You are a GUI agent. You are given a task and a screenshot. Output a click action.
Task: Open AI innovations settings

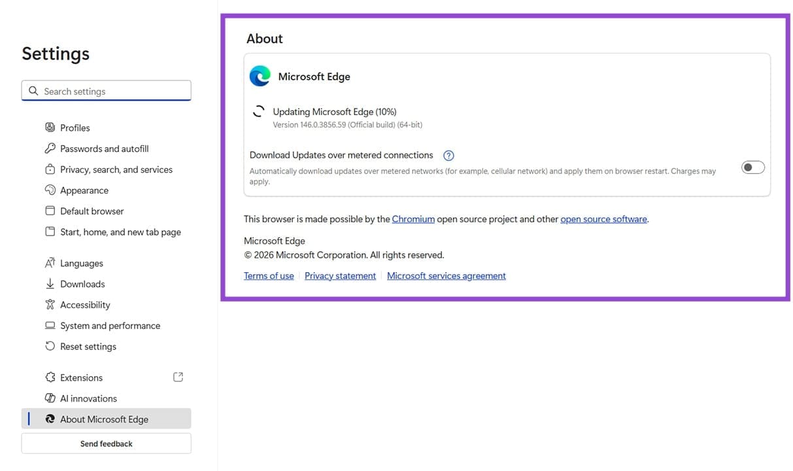coord(88,398)
